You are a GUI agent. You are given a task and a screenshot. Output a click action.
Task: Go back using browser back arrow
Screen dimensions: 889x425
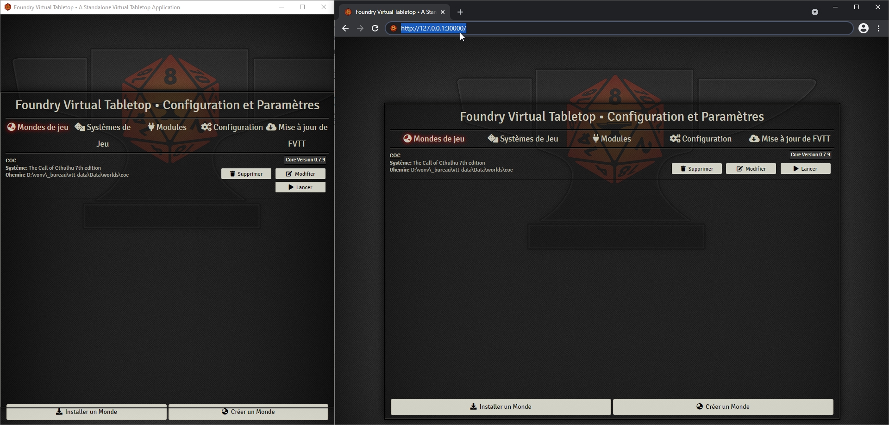pos(345,28)
